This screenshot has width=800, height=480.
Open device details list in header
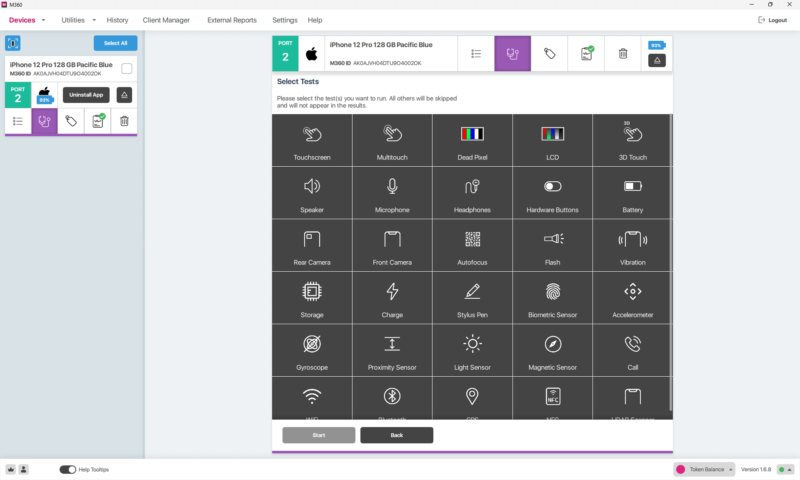tap(476, 53)
